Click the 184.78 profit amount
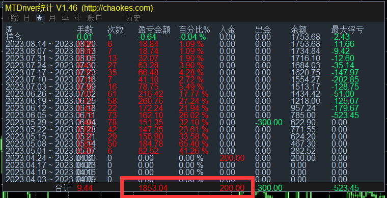This screenshot has height=198, width=387. [x=151, y=144]
